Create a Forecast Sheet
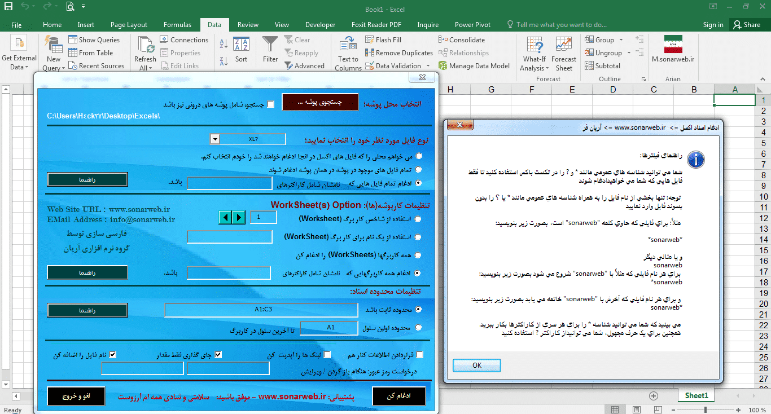Image resolution: width=771 pixels, height=414 pixels. 564,53
